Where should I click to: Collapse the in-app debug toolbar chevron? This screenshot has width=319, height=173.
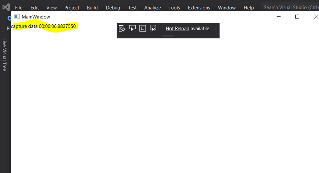coord(215,29)
